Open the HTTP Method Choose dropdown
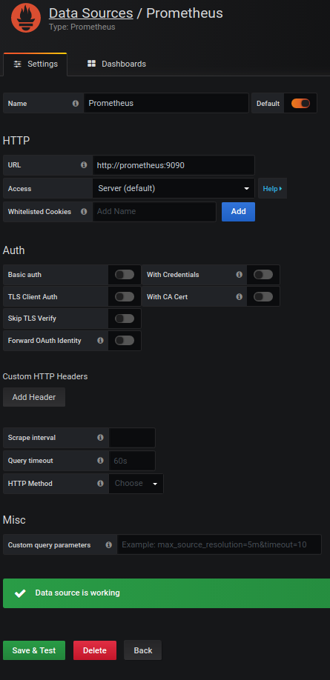Screen dimensions: 330x680 (x=136, y=483)
